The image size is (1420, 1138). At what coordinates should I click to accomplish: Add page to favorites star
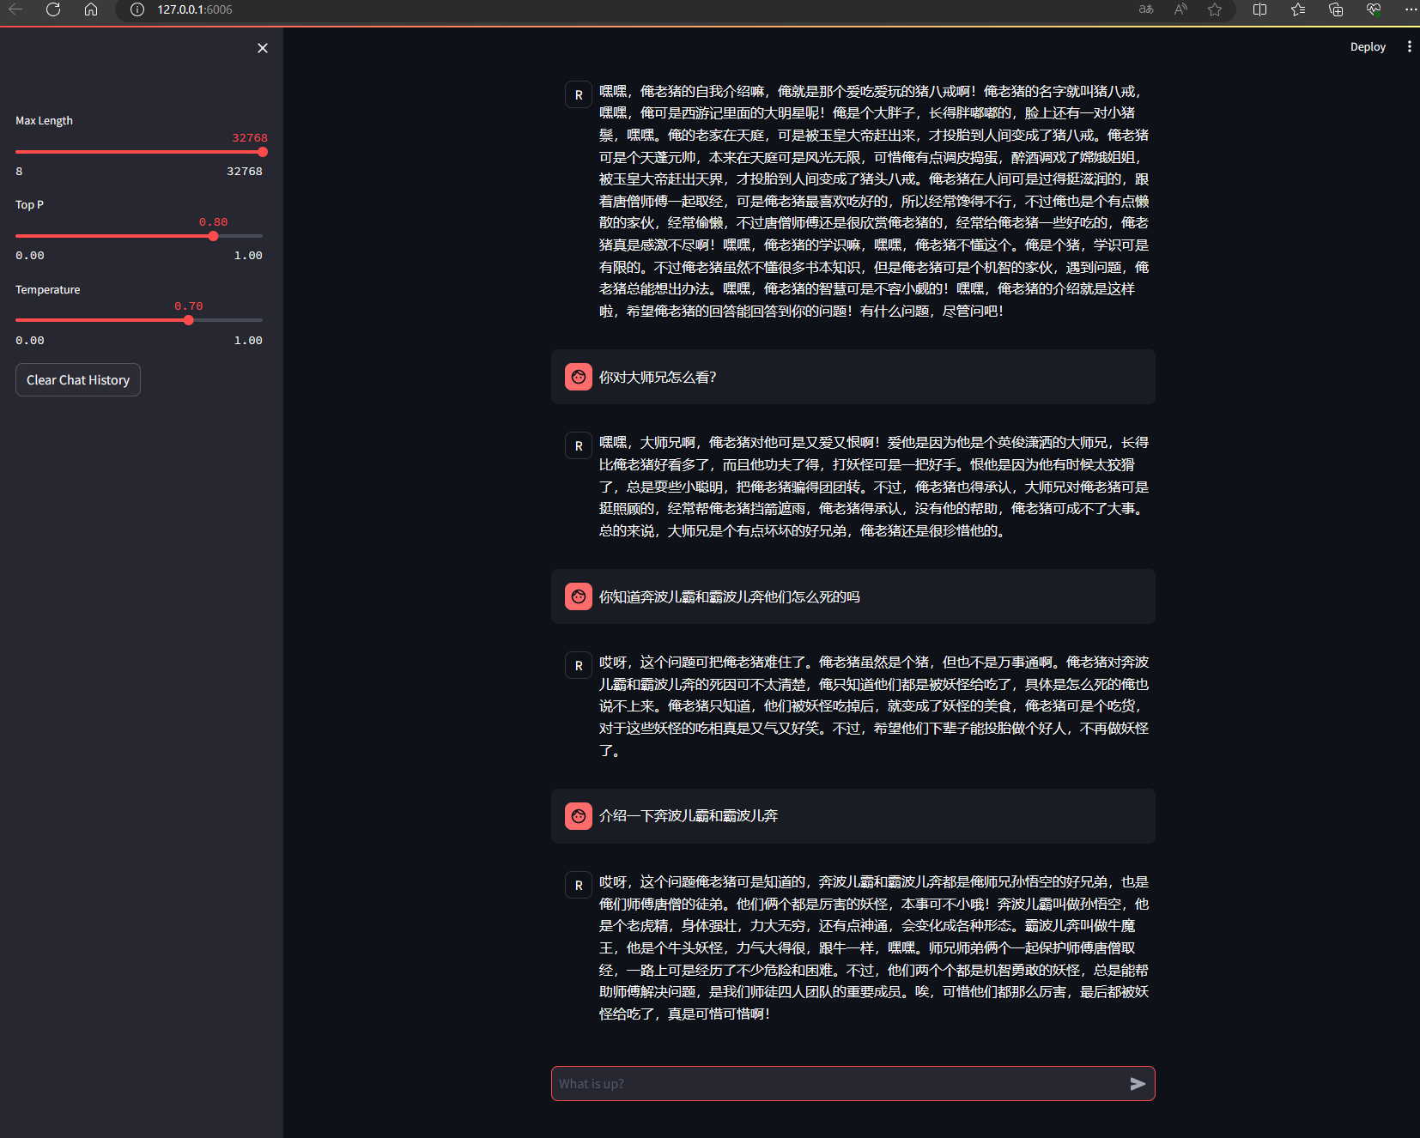(x=1215, y=9)
